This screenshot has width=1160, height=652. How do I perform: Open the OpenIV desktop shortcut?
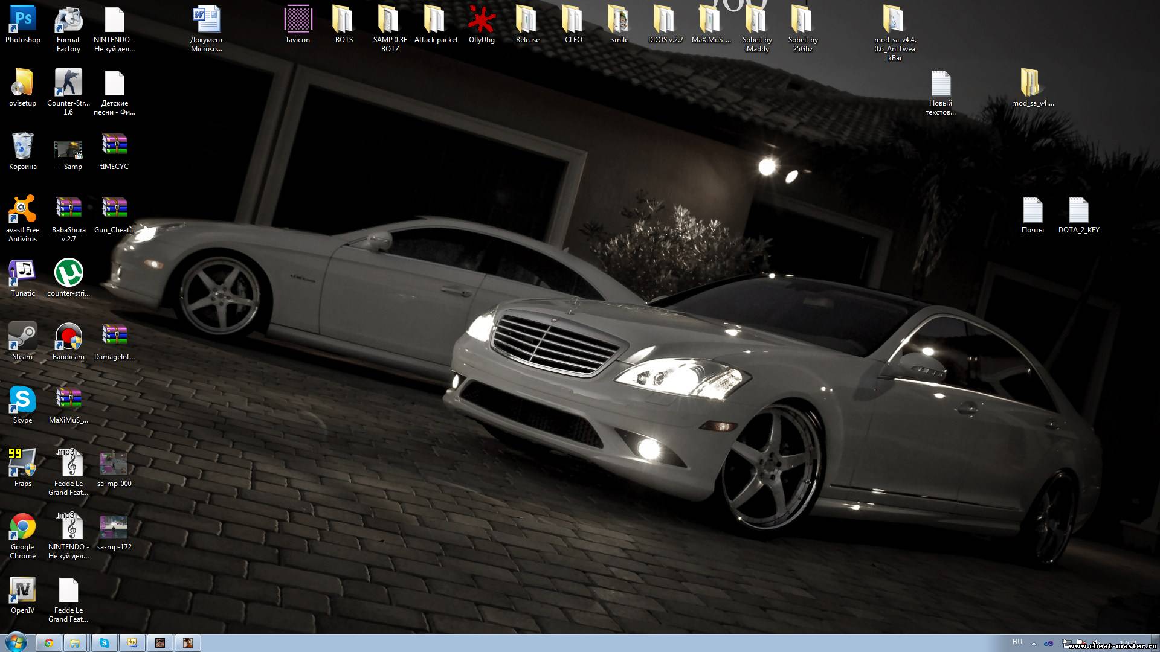[x=22, y=590]
